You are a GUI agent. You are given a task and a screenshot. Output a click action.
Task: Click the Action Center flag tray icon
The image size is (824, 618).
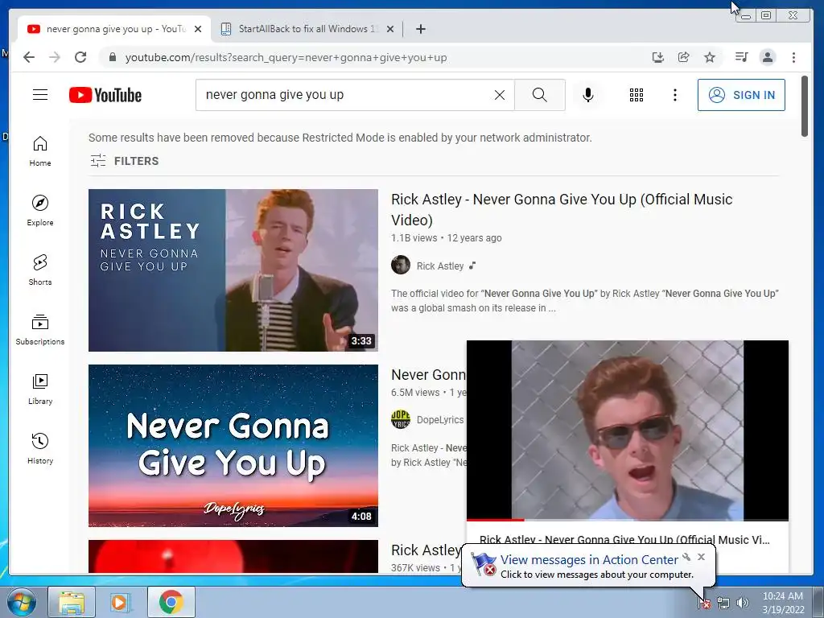[x=704, y=603]
